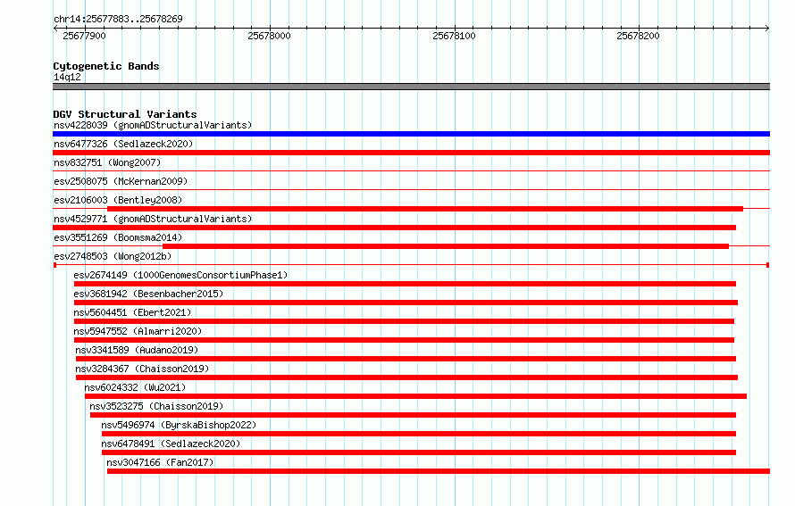Open nsv4529771 (gnomADStructuralVariants) label
Image resolution: width=795 pixels, height=506 pixels.
(153, 219)
